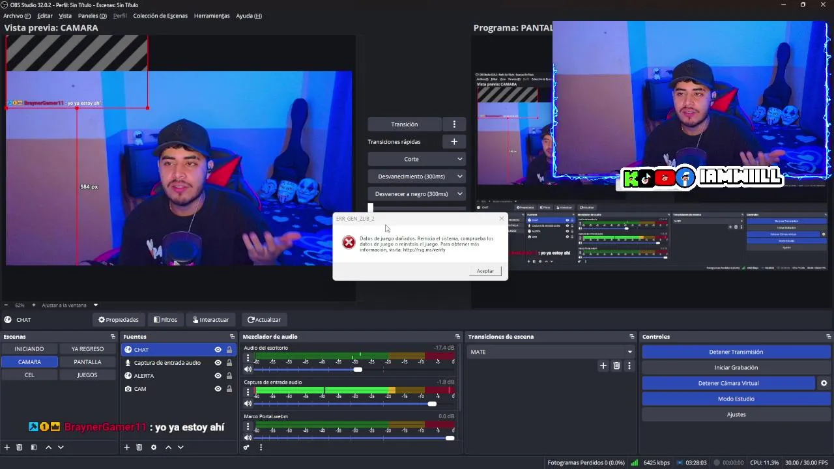Zoom out preview with minus icon
This screenshot has width=834, height=469.
click(7, 305)
